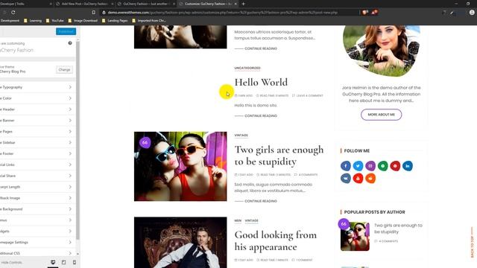Click the Men category link

pos(238,220)
